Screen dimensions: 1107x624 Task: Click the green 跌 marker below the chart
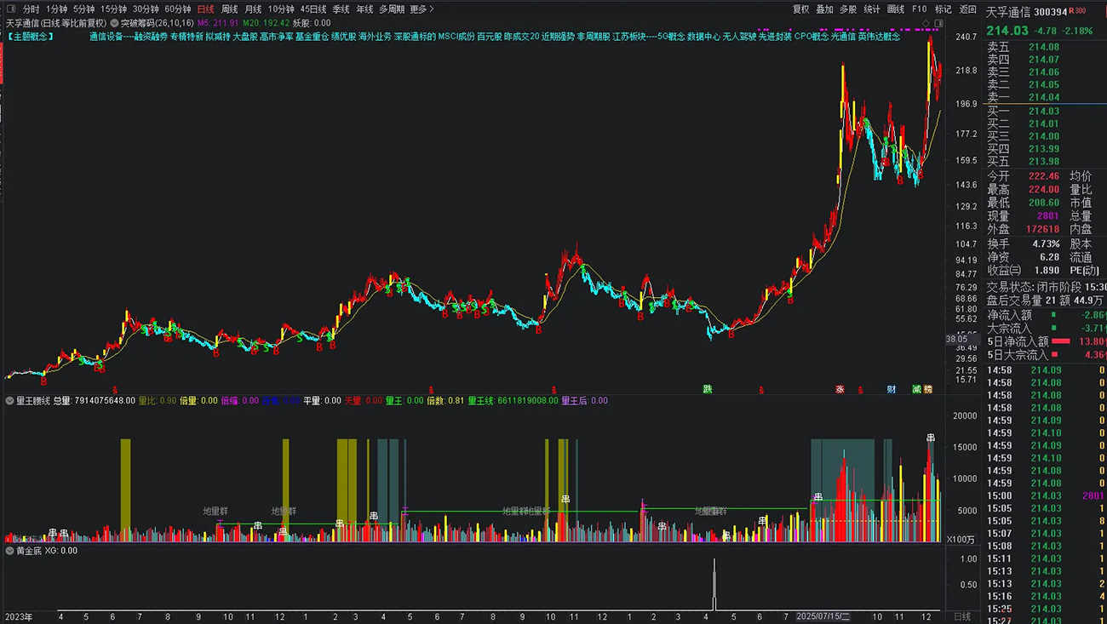pyautogui.click(x=707, y=389)
